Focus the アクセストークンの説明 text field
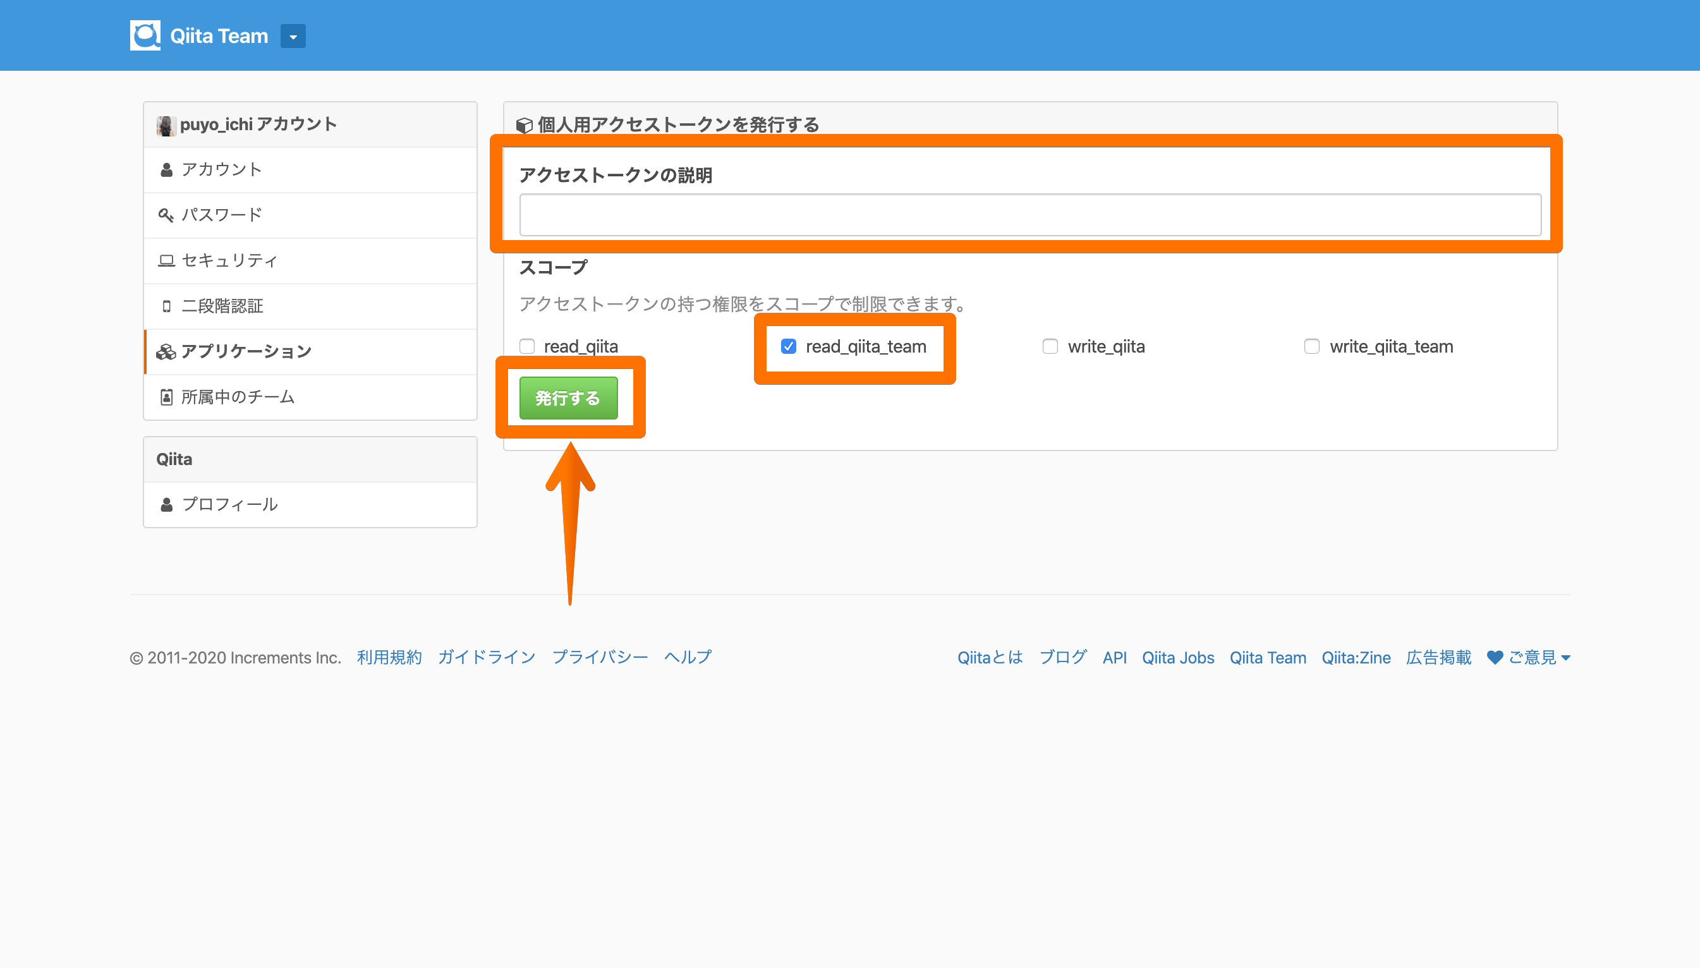The width and height of the screenshot is (1700, 968). (x=1029, y=215)
